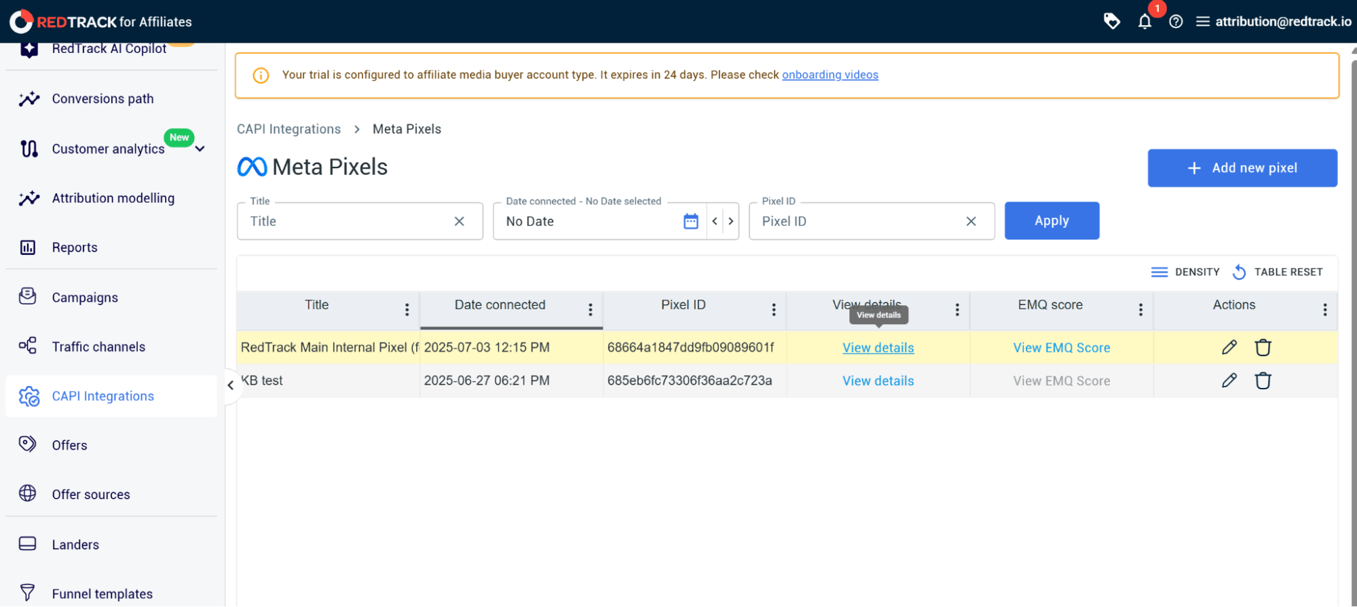Click the Conversions path icon
The width and height of the screenshot is (1357, 607).
pyautogui.click(x=29, y=99)
